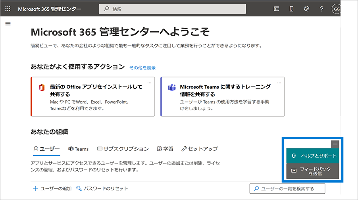The width and height of the screenshot is (358, 200).
Task: Click ユーザーの追加 button
Action: coord(52,188)
